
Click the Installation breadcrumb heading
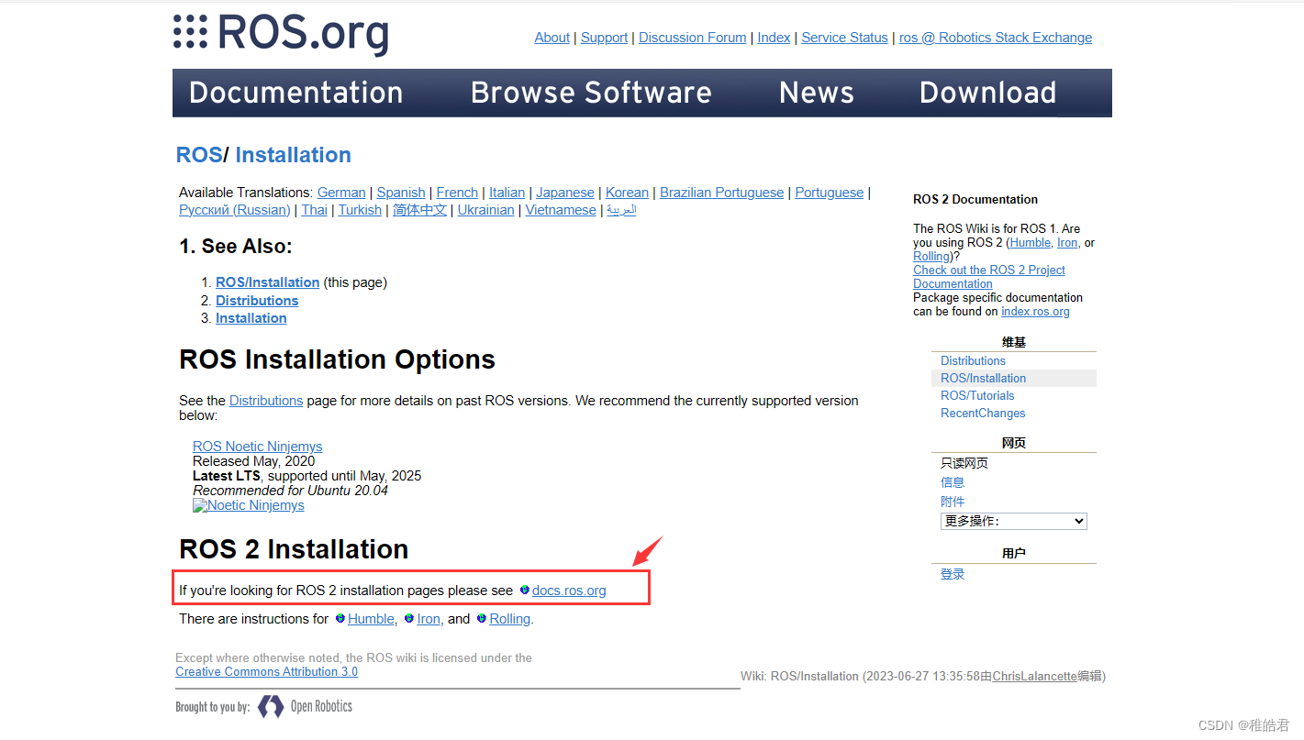(x=294, y=155)
